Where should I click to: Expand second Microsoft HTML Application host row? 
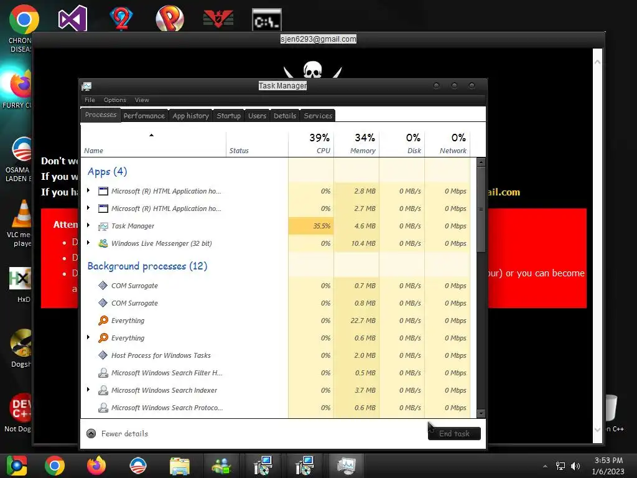88,208
